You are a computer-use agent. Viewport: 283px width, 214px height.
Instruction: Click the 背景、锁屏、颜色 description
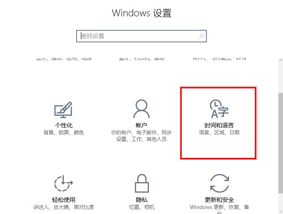click(x=63, y=133)
